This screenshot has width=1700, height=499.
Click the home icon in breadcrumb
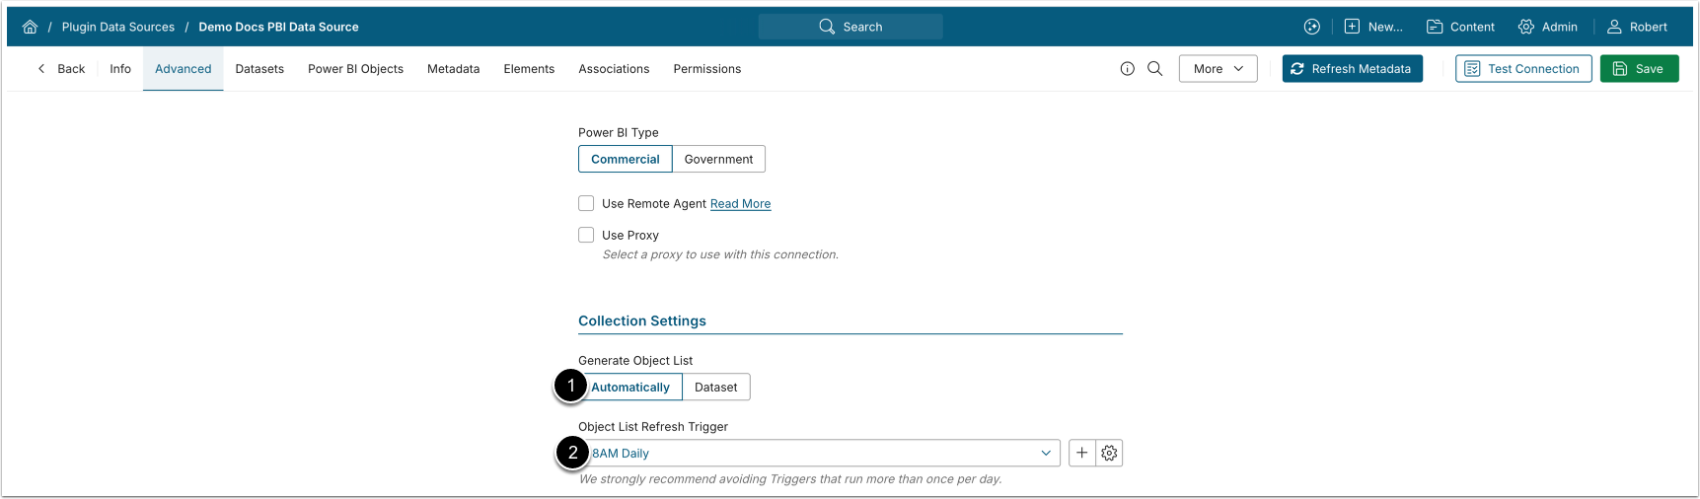[x=31, y=27]
